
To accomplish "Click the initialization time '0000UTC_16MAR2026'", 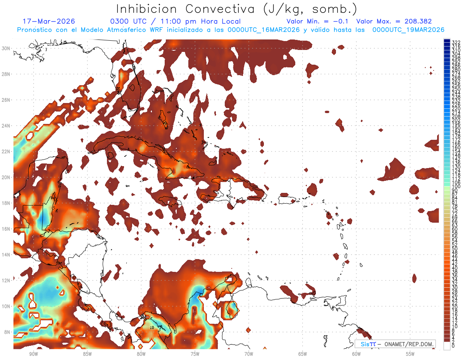I will coord(263,30).
